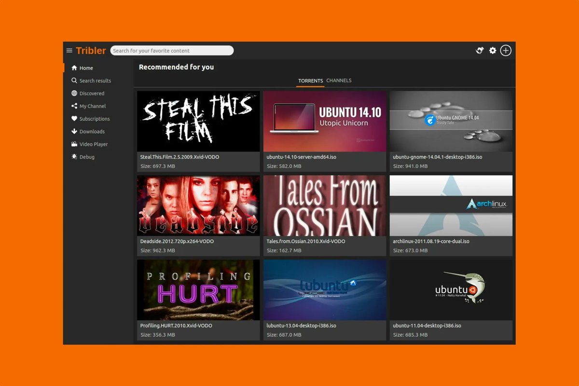Click the Tribler logo text
Image resolution: width=579 pixels, height=386 pixels.
[91, 51]
